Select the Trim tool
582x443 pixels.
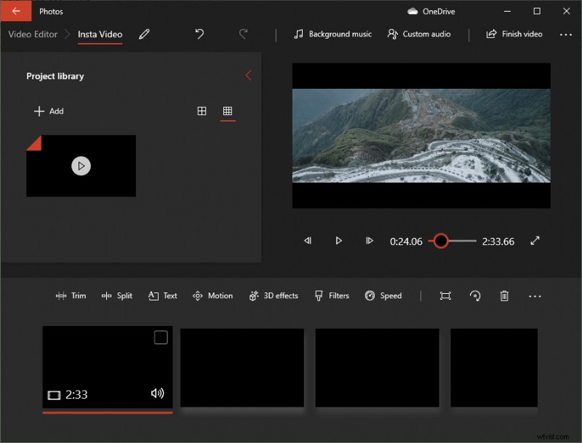(x=71, y=295)
